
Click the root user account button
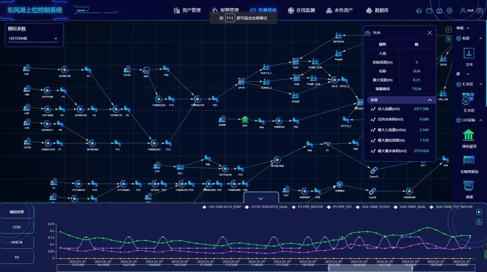467,10
